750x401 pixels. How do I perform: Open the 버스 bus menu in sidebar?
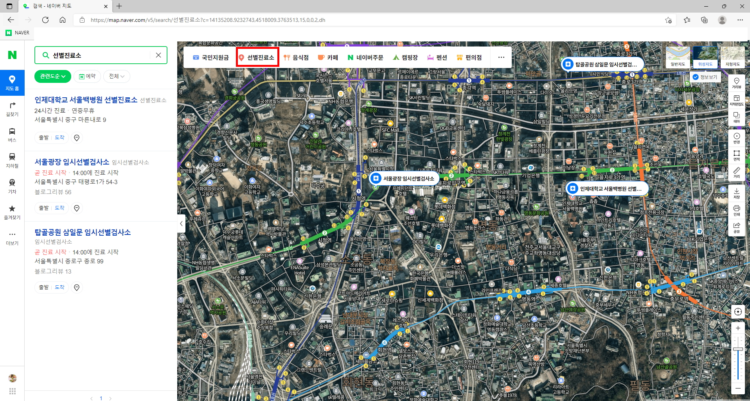[x=12, y=135]
